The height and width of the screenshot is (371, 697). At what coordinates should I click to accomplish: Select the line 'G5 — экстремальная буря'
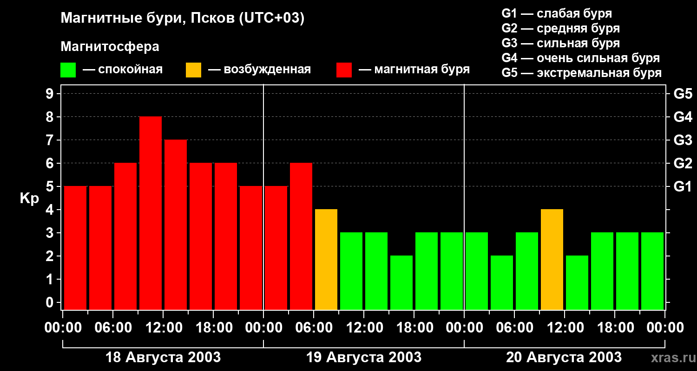(x=582, y=73)
